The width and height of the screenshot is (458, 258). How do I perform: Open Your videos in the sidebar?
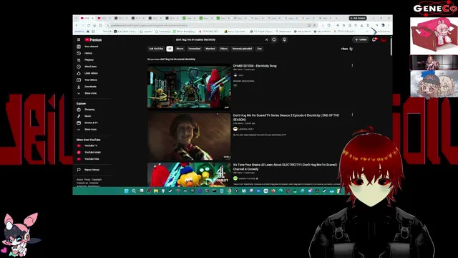tap(91, 80)
